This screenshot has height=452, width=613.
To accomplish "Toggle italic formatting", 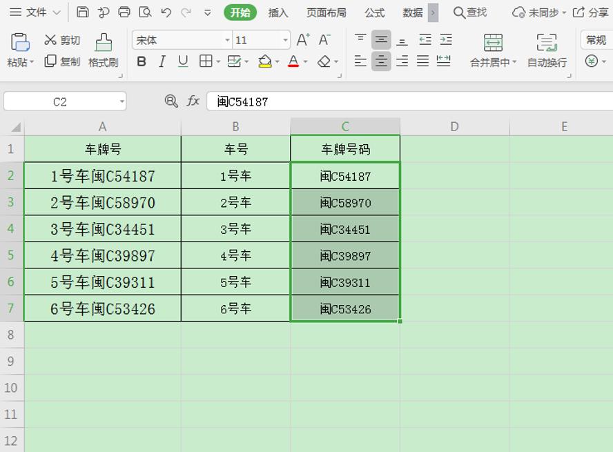I will 161,62.
